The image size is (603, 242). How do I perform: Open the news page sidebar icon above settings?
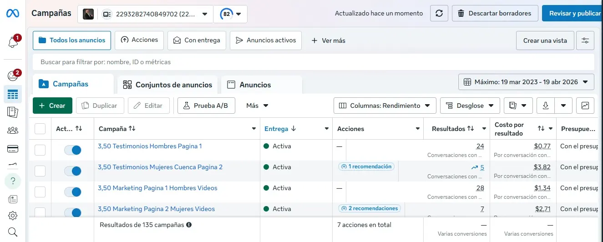(13, 199)
